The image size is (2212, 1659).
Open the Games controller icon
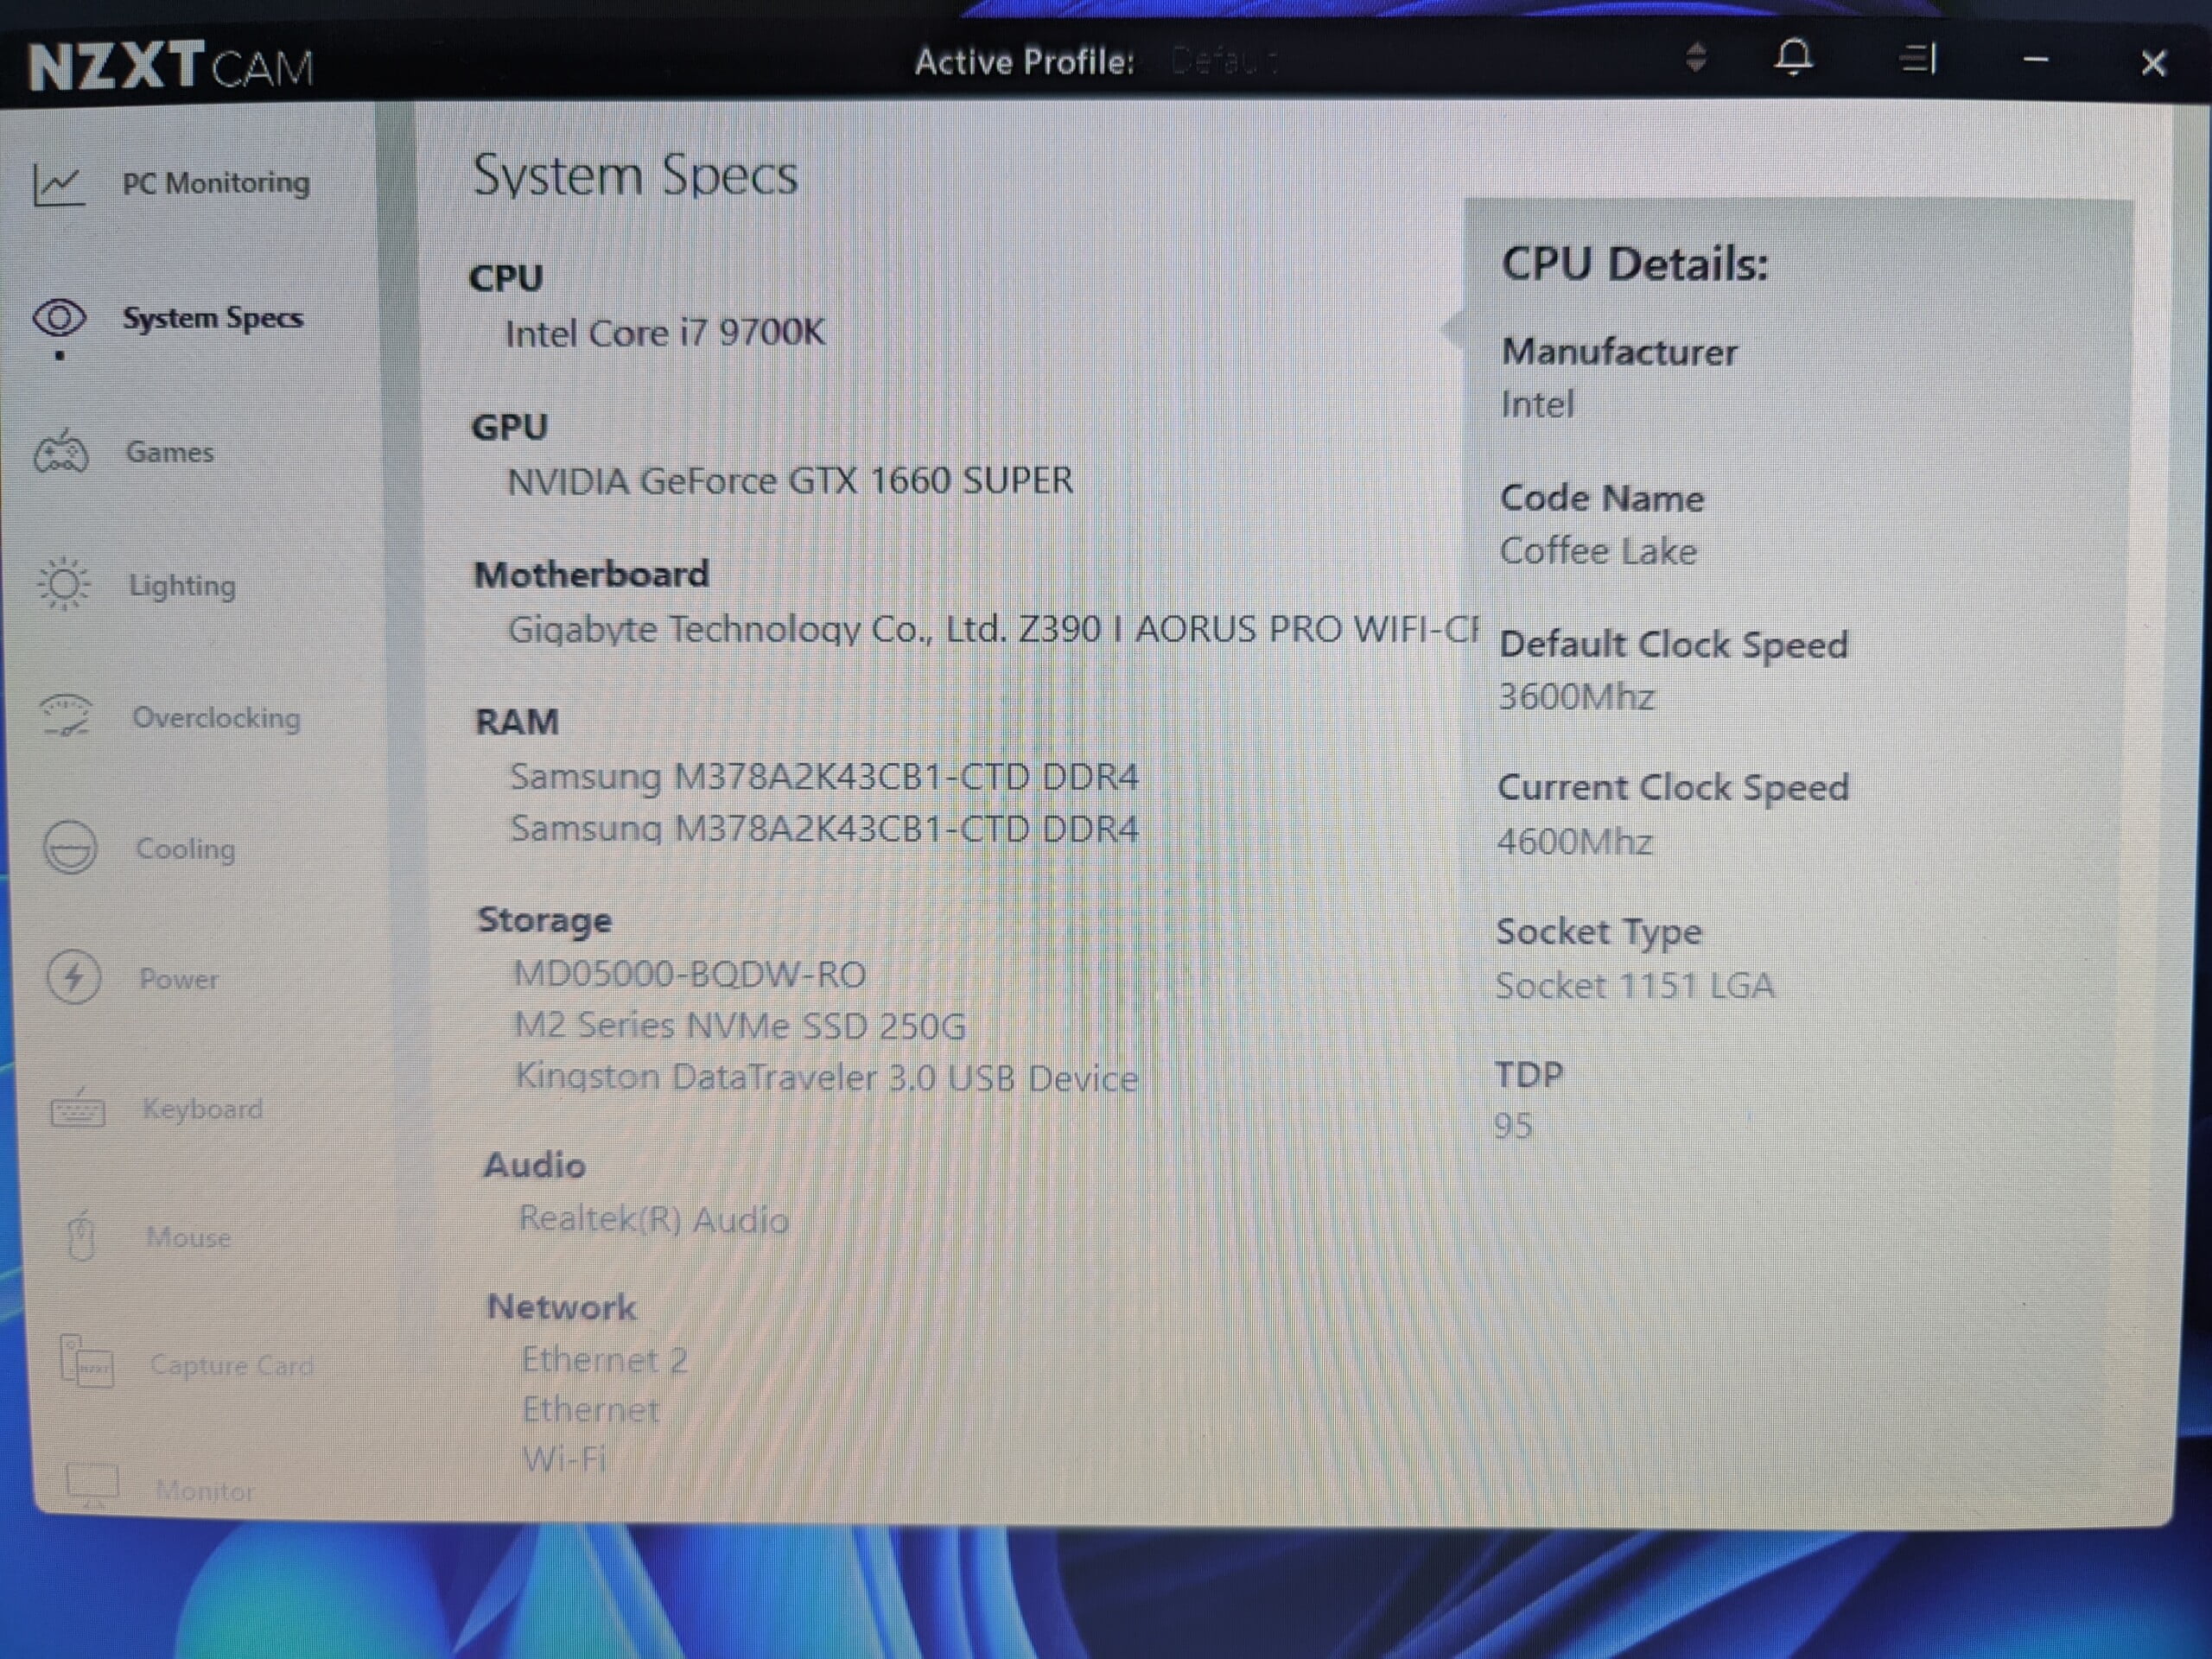[62, 452]
